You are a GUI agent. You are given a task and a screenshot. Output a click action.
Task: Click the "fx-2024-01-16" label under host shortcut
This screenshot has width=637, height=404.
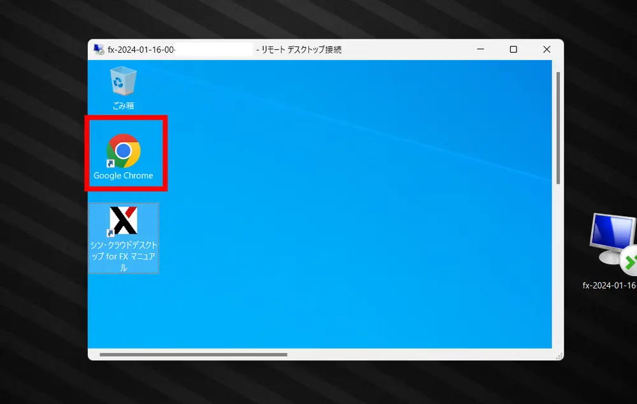point(610,285)
